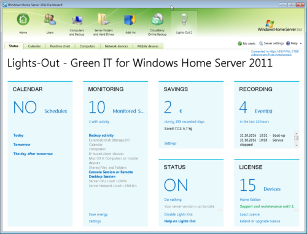Click Shared Files and Folders entry
This screenshot has height=234, width=307.
point(107,167)
